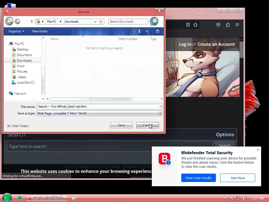Click This PC in the address breadcrumb
The image size is (269, 202).
pyautogui.click(x=51, y=22)
